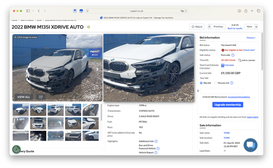The image size is (273, 168).
Task: Go to the Previous lot
Action: (x=217, y=27)
